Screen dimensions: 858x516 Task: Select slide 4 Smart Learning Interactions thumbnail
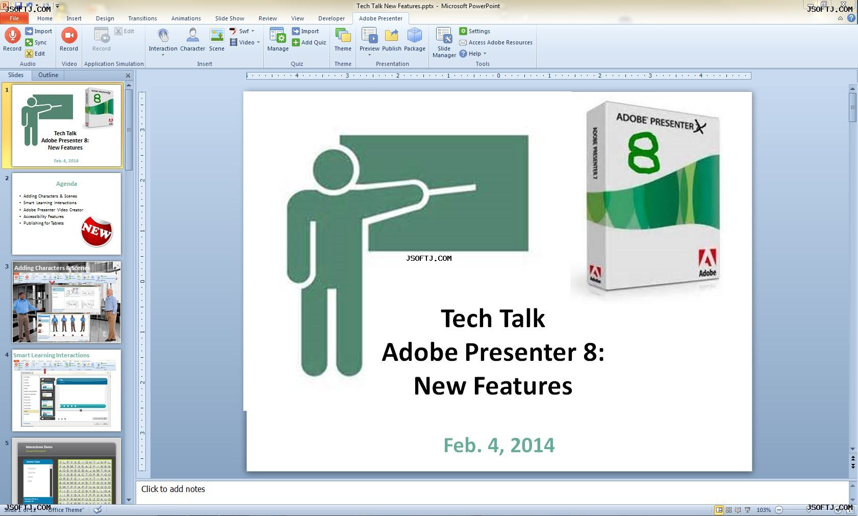(67, 390)
